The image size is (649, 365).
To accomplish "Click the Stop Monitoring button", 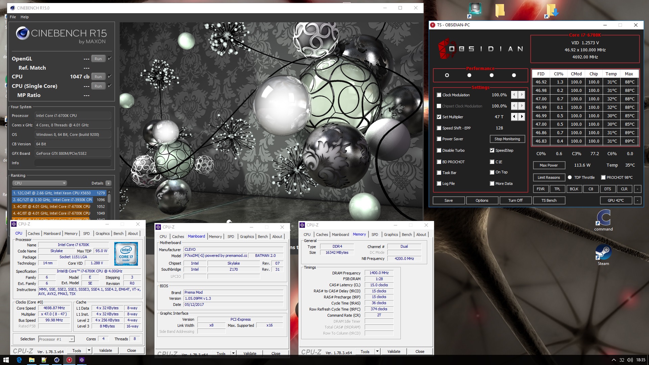I will point(507,139).
